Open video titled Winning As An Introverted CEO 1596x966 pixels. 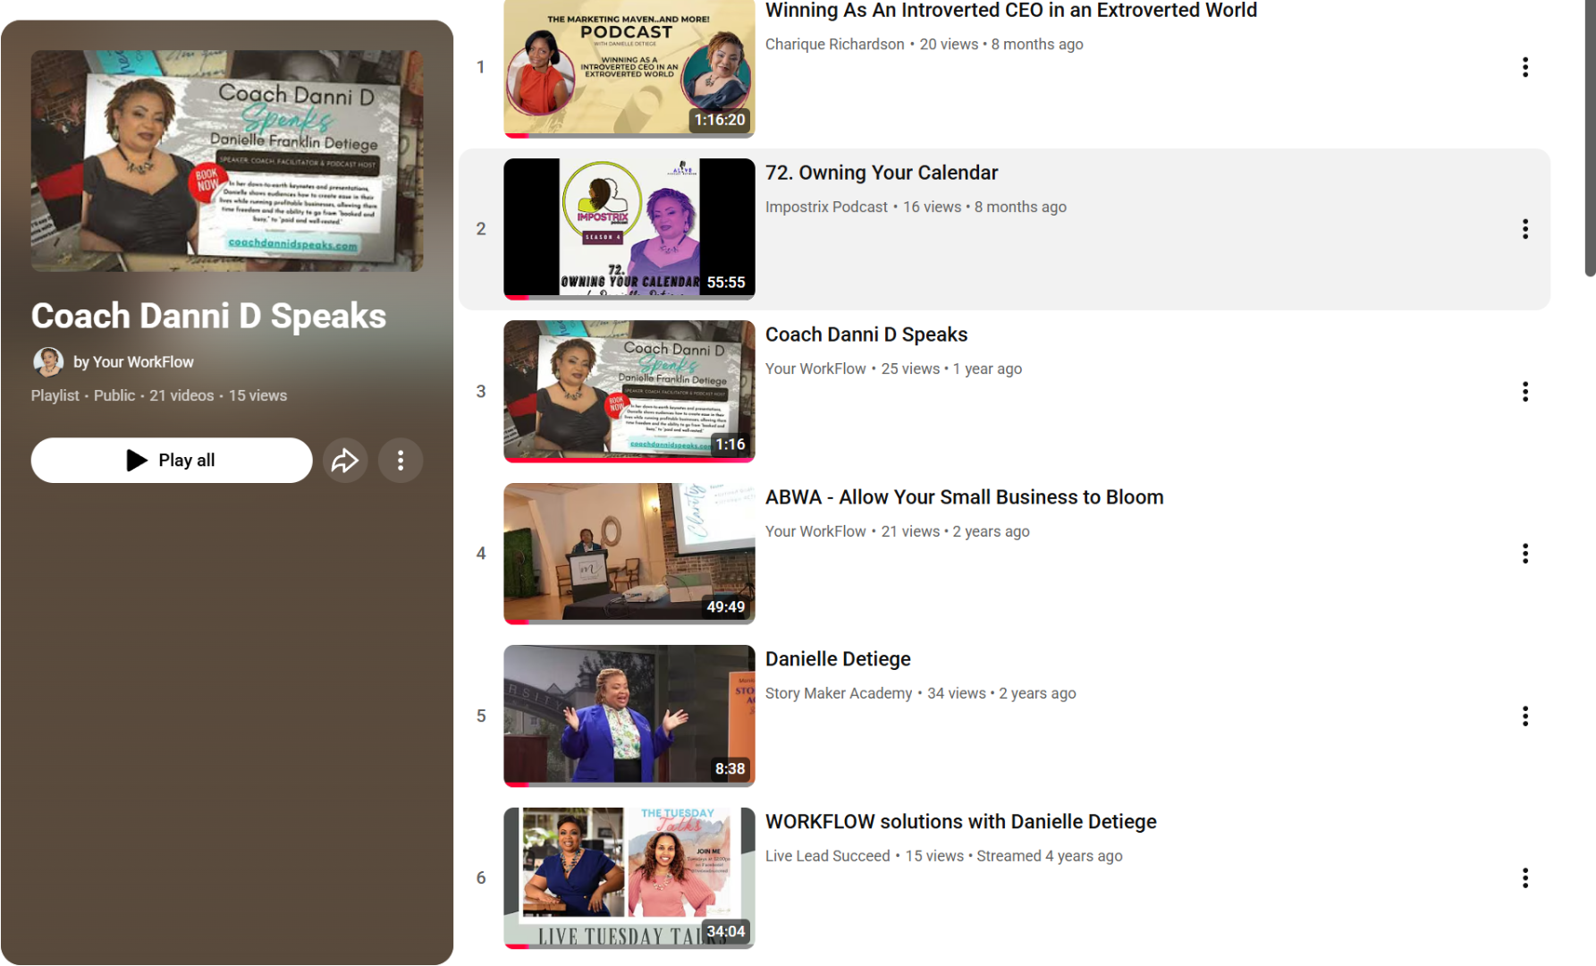pos(1011,11)
